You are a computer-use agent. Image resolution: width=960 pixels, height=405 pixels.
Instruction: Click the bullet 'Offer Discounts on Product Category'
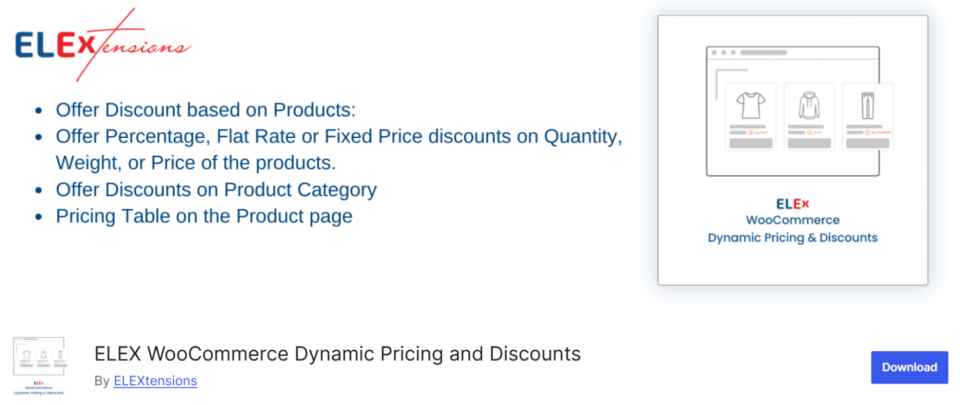(216, 190)
